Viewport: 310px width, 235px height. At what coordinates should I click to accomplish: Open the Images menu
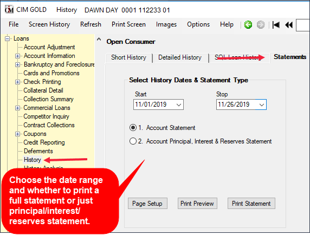166,24
